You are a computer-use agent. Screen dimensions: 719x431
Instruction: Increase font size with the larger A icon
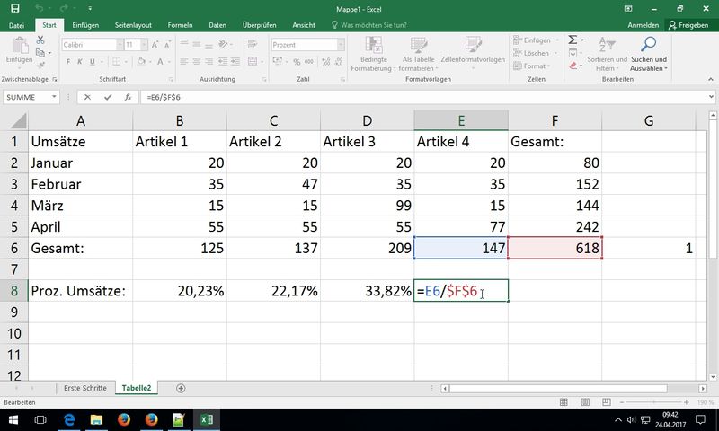(155, 44)
